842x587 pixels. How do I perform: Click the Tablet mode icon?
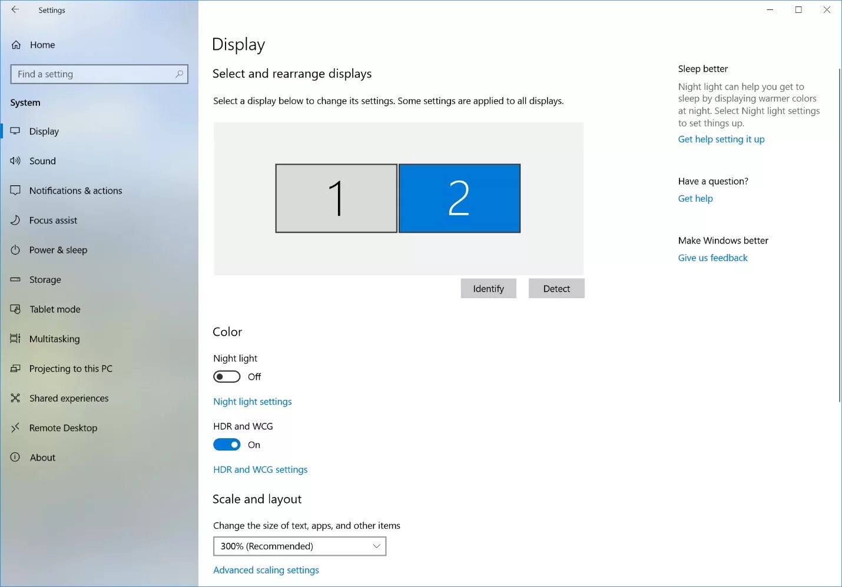point(15,309)
